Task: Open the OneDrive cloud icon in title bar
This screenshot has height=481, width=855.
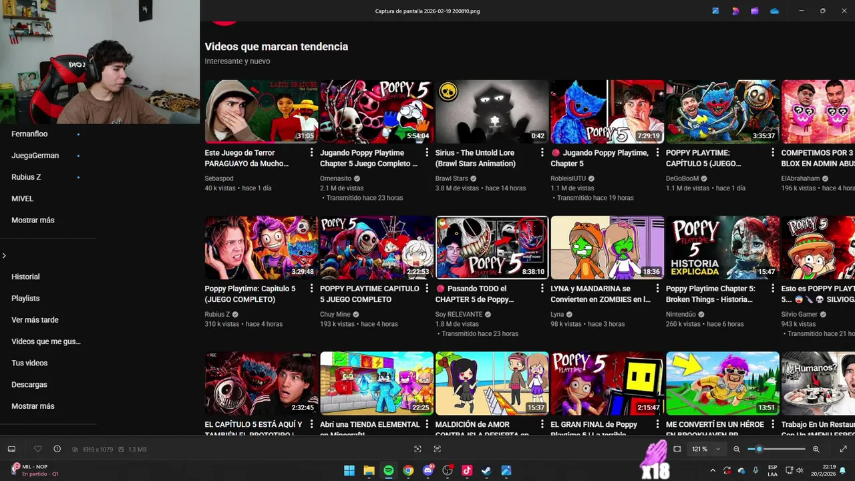Action: pos(775,11)
